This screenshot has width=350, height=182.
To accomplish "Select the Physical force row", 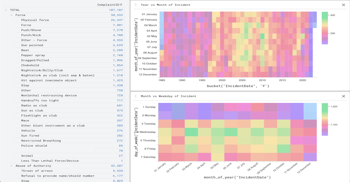I will 35,20.
